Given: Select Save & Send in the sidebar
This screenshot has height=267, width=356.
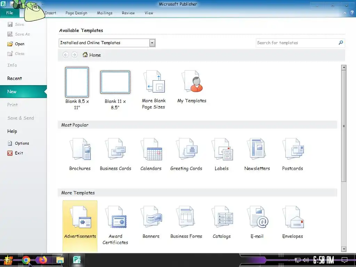Looking at the screenshot, I should [21, 118].
